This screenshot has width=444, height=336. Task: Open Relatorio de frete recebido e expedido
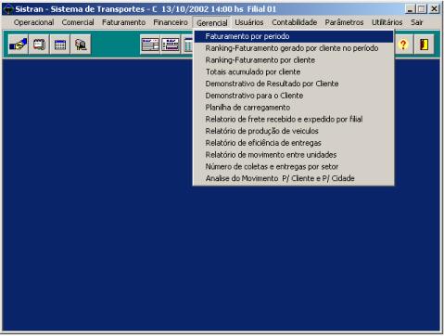click(x=294, y=119)
